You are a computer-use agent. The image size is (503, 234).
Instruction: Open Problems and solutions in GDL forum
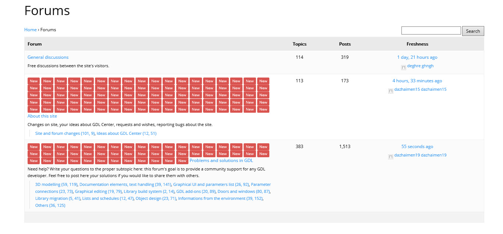[x=221, y=161]
